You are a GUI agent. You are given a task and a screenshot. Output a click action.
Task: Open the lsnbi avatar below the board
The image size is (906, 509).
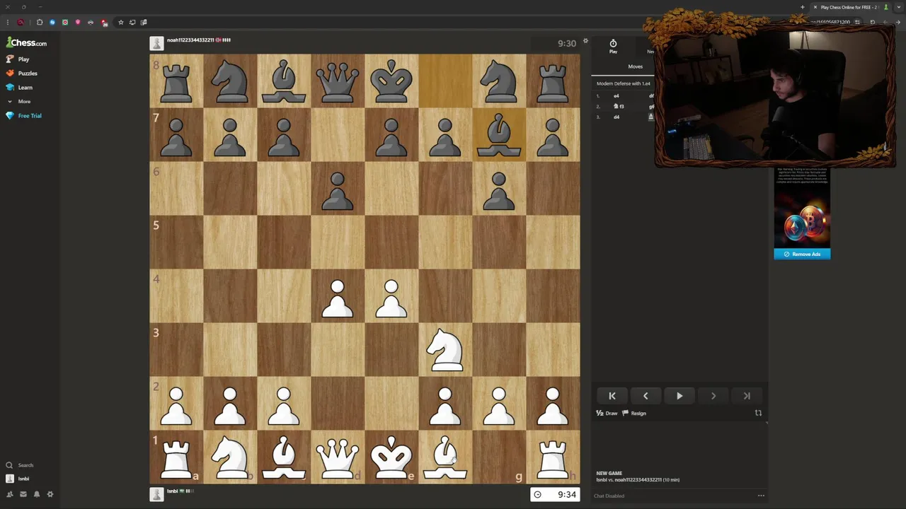pyautogui.click(x=157, y=494)
